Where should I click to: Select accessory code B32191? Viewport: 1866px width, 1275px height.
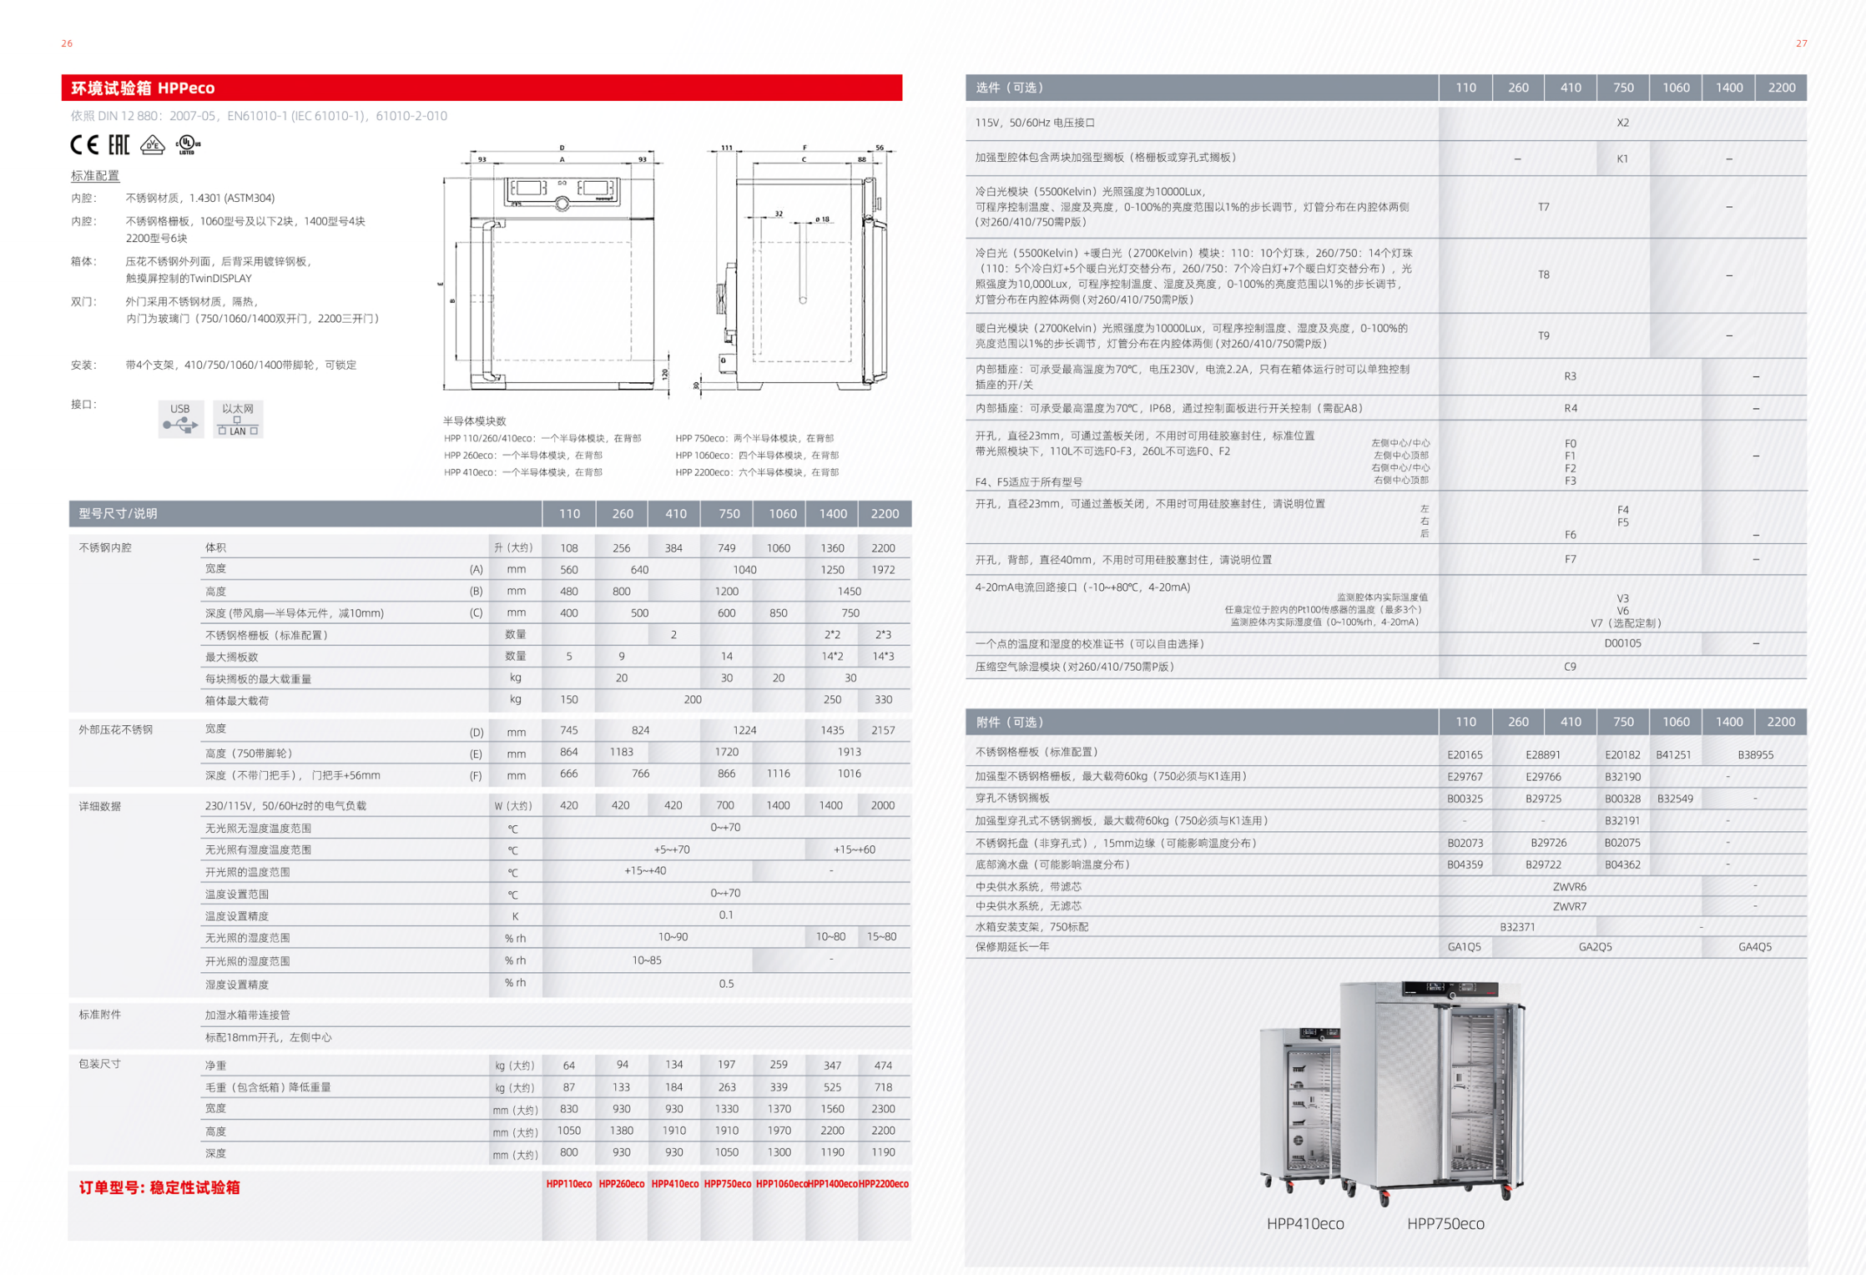click(1622, 821)
